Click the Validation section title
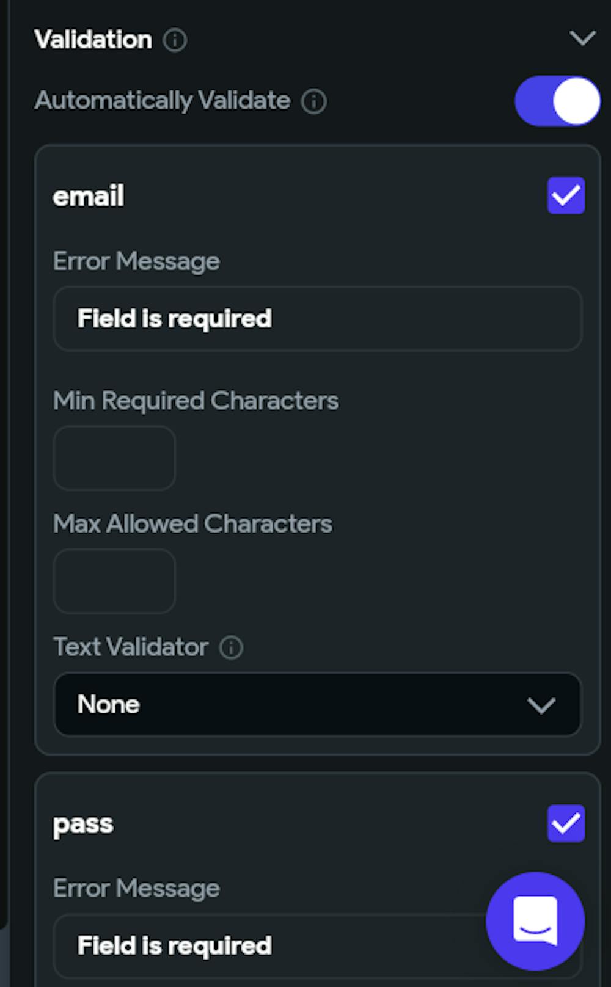This screenshot has height=987, width=611. pyautogui.click(x=93, y=40)
